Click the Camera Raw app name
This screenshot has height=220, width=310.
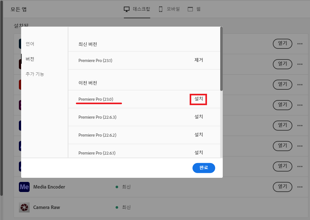coord(47,207)
